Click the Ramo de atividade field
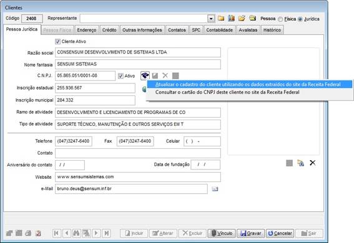This screenshot has height=243, width=354. tap(138, 112)
